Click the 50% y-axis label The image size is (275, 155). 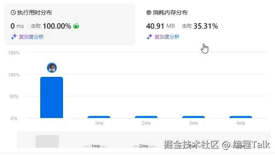click(x=14, y=96)
